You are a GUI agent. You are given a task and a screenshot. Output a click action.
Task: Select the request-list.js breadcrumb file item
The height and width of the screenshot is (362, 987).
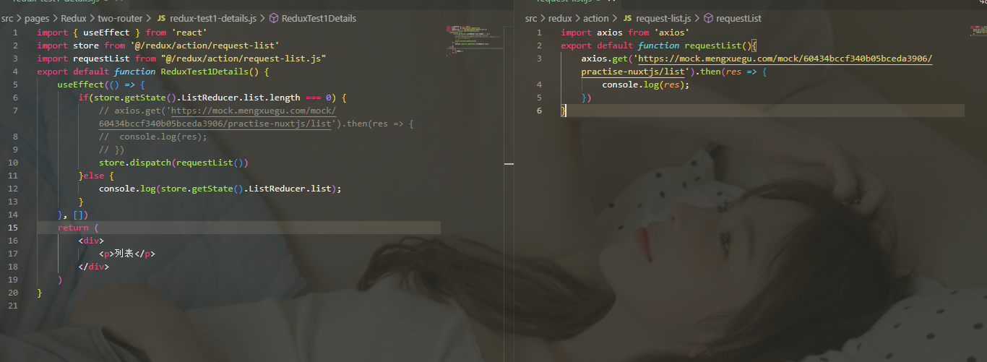(x=663, y=18)
